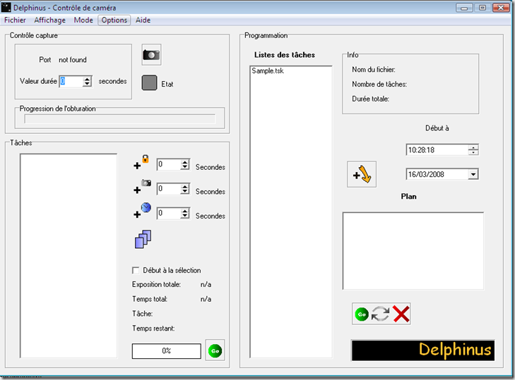Click the Delphinus logo banner
Viewport: 515px width, 380px height.
[423, 350]
